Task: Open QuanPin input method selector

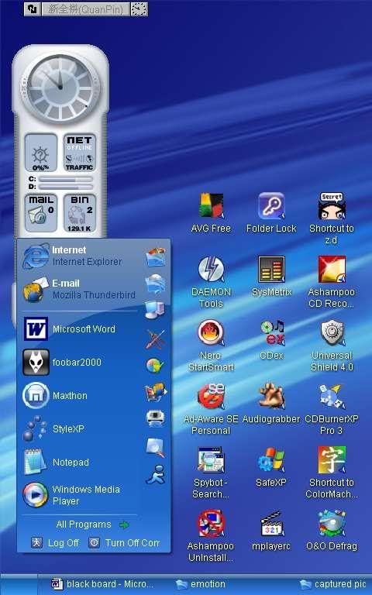Action: 86,9
